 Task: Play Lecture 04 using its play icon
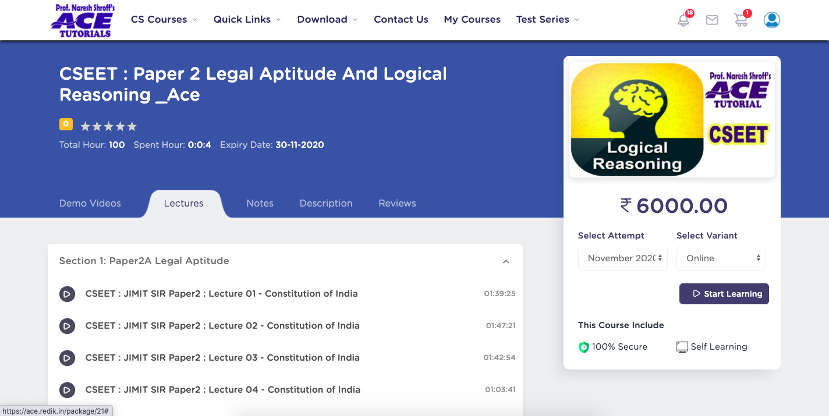67,390
